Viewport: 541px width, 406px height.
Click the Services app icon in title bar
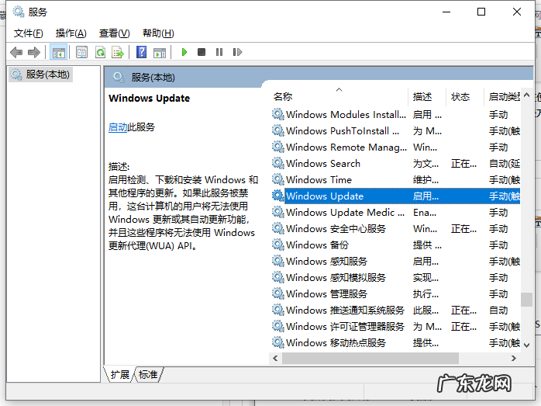19,12
